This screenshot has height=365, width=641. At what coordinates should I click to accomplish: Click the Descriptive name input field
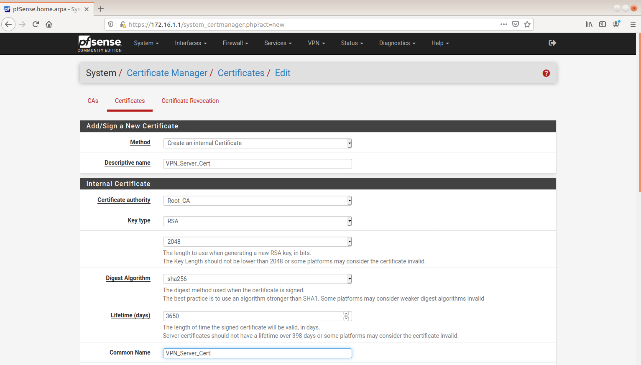point(257,163)
